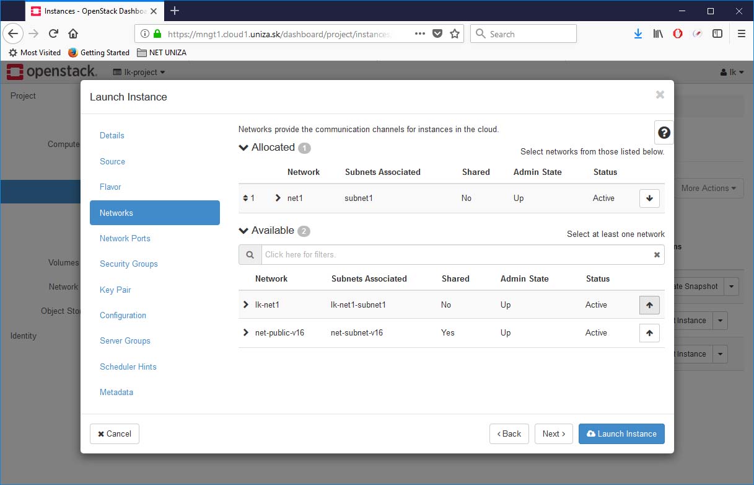Image resolution: width=754 pixels, height=485 pixels.
Task: Click the Back button
Action: [x=509, y=434]
